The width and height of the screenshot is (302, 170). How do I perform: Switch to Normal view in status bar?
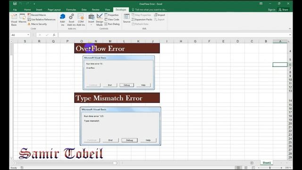[x=238, y=168]
